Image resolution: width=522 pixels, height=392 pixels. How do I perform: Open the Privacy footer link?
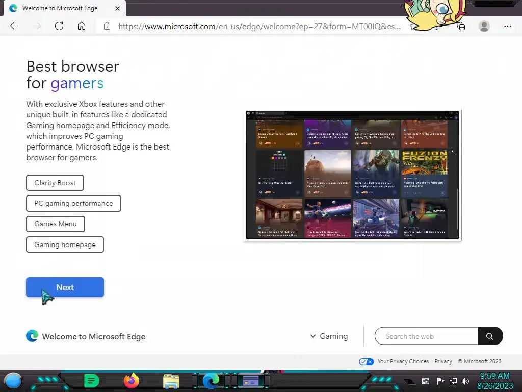point(443,362)
